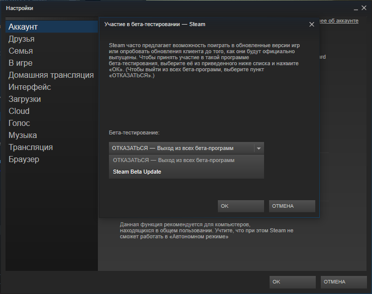The width and height of the screenshot is (372, 294).
Task: Open the account details link
Action: tap(339, 21)
